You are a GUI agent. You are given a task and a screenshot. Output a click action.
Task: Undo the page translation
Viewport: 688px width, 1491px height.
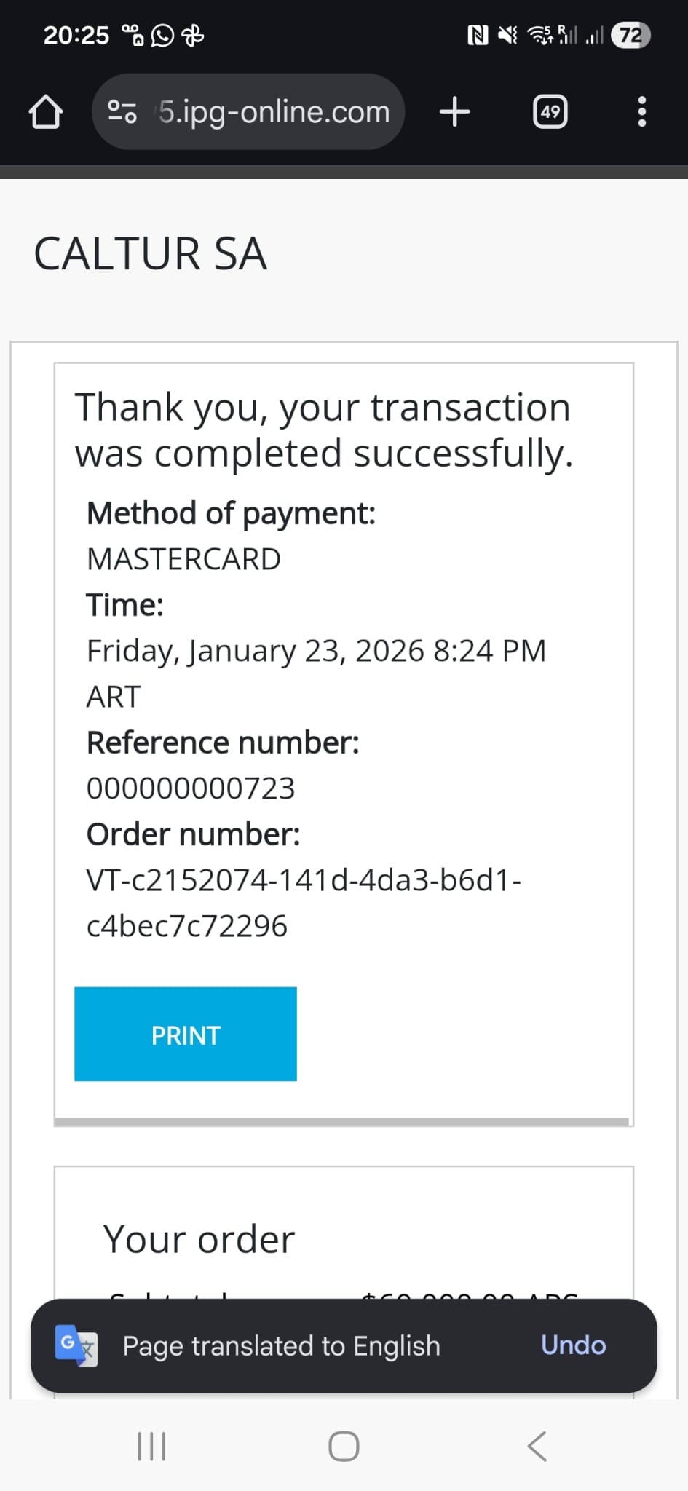[x=573, y=1345]
